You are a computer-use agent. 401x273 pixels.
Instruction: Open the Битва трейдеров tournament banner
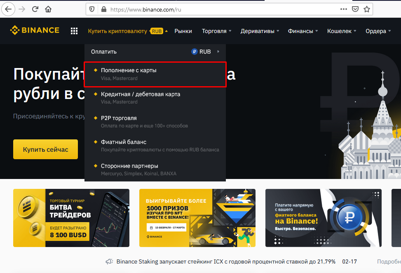pyautogui.click(x=71, y=218)
